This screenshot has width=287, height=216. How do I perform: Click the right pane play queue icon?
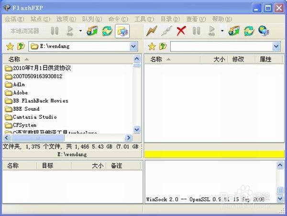tap(211, 31)
